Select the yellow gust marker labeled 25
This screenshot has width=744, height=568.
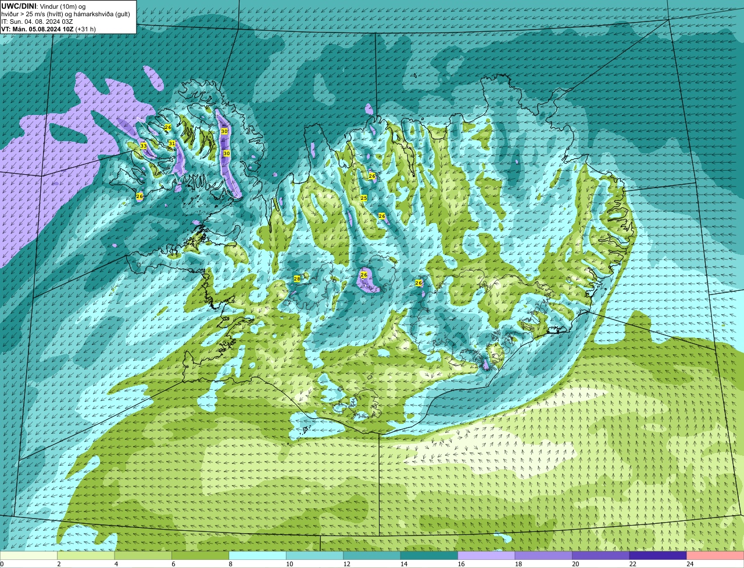point(364,198)
